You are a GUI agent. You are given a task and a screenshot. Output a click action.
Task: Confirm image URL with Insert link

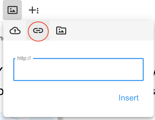129,98
